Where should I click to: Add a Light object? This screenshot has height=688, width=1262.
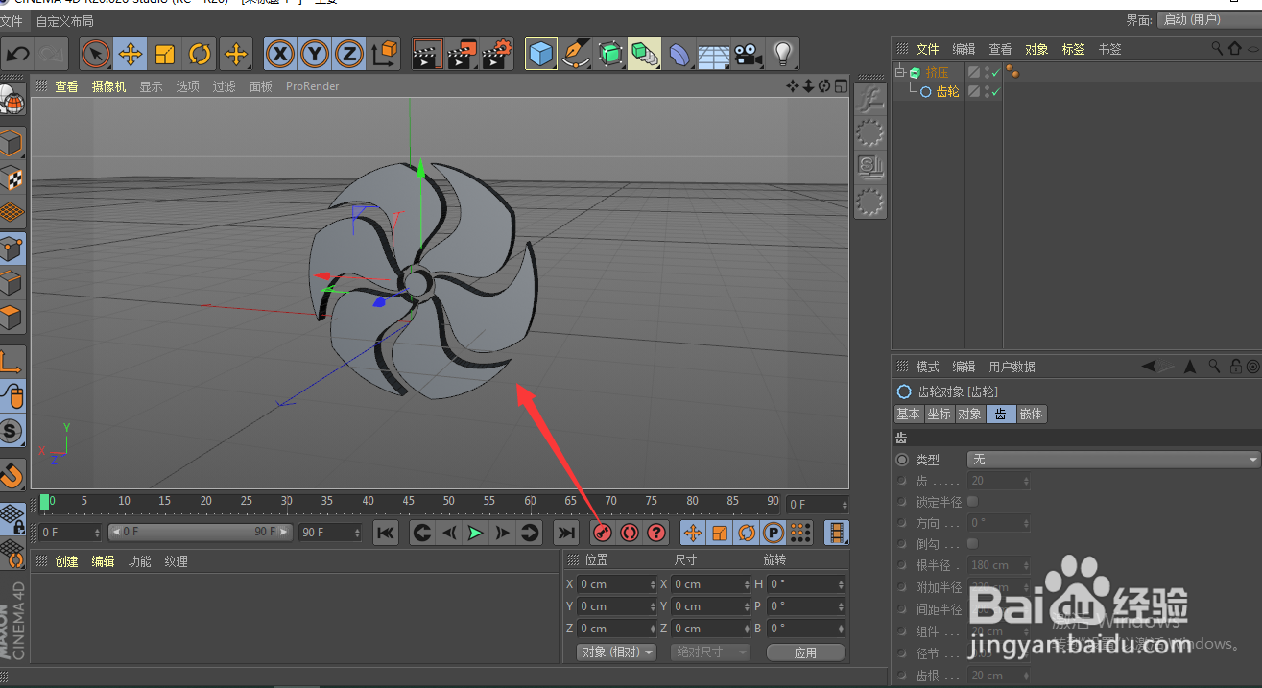pyautogui.click(x=783, y=54)
